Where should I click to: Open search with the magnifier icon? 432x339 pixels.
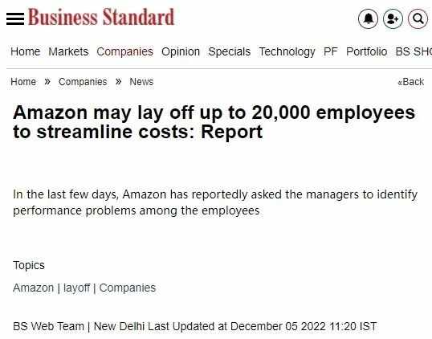(418, 18)
